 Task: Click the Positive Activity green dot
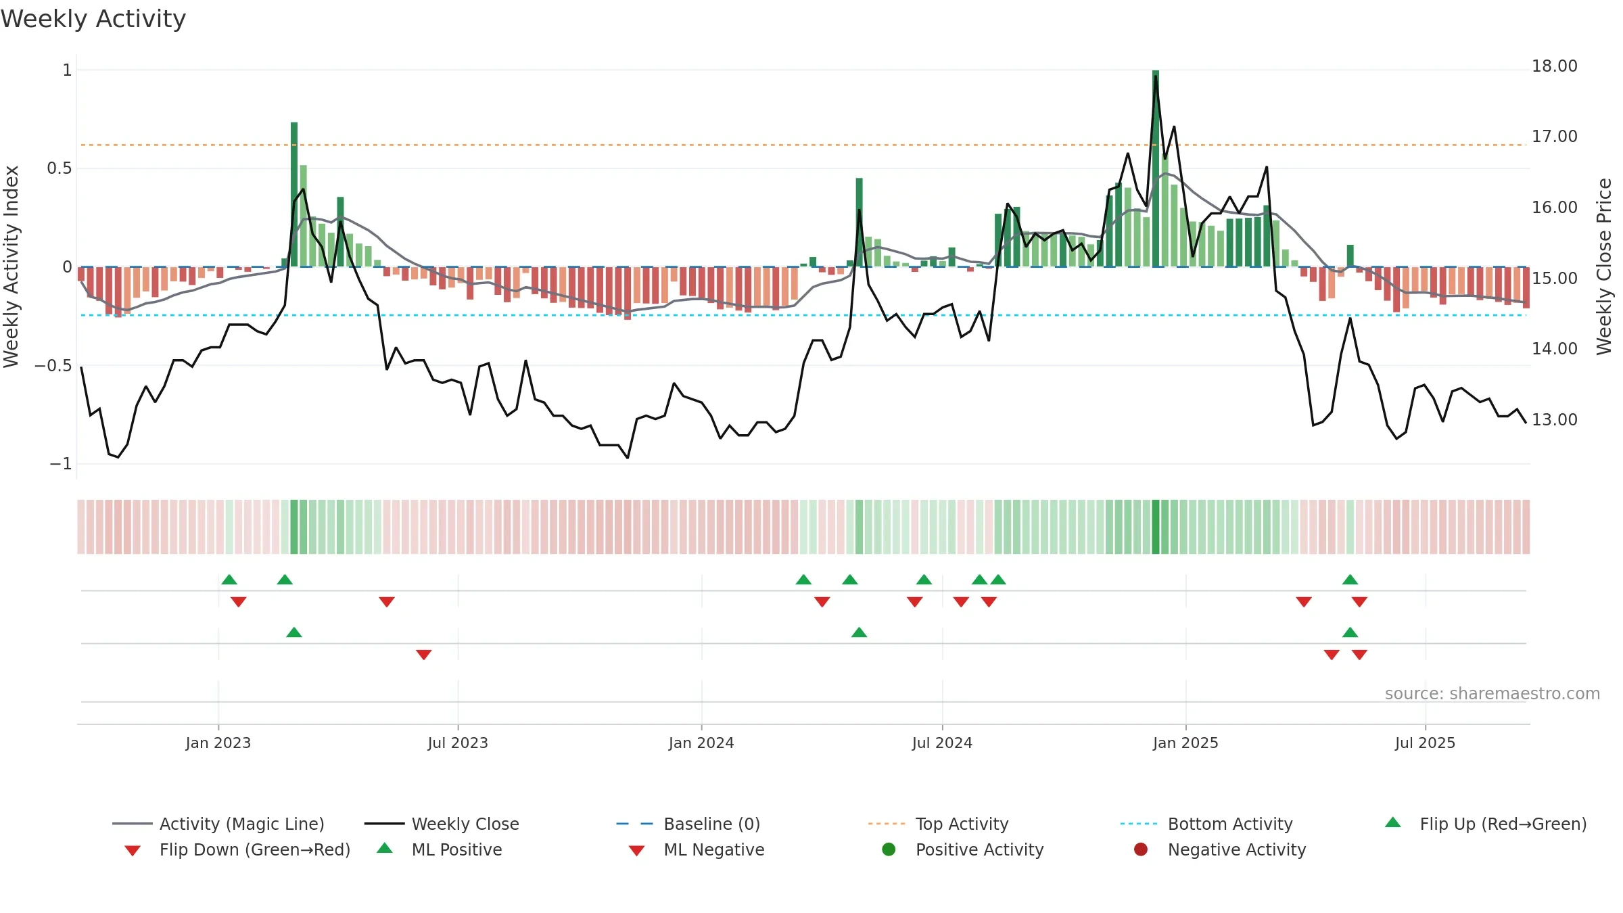click(889, 849)
